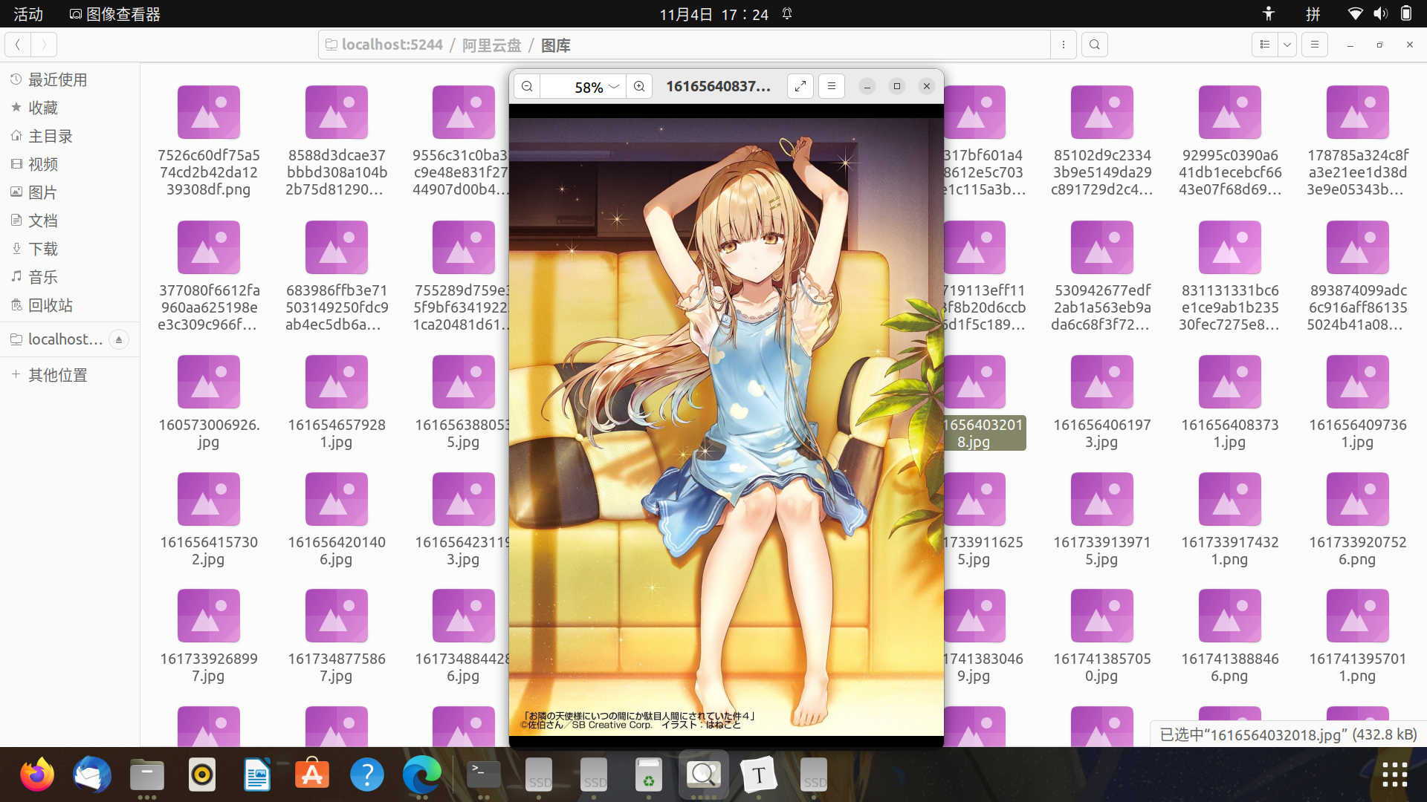
Task: Select file 1616546579281.jpg
Action: pyautogui.click(x=337, y=402)
